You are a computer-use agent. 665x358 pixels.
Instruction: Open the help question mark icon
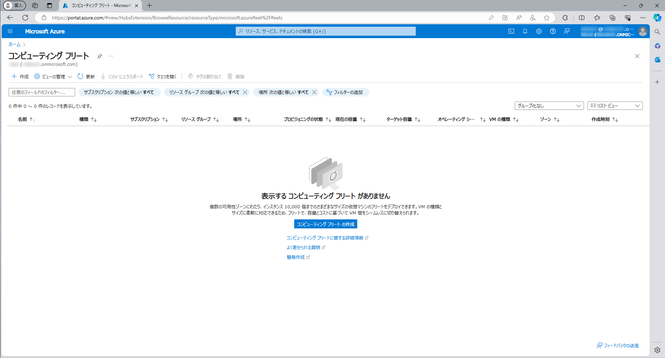pos(553,31)
